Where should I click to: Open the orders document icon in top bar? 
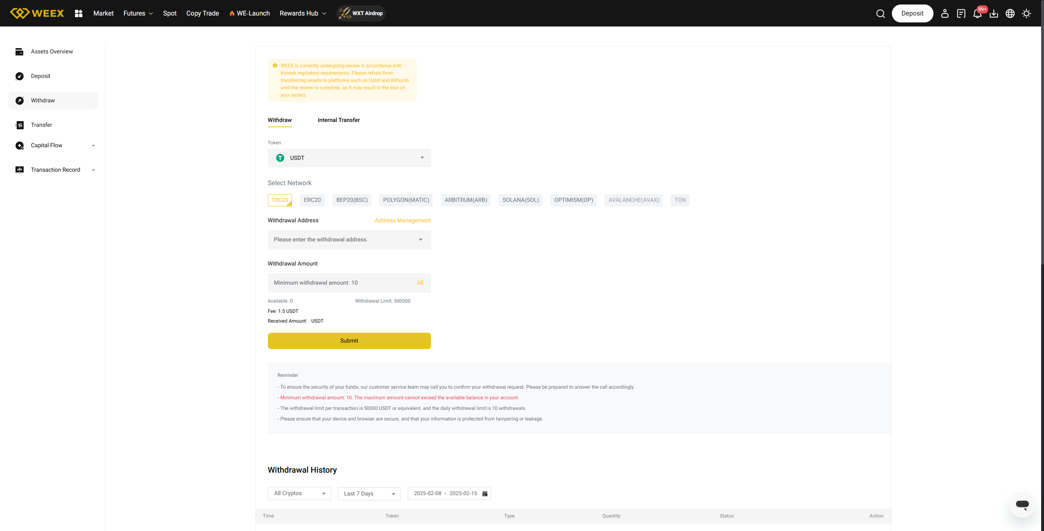tap(961, 13)
